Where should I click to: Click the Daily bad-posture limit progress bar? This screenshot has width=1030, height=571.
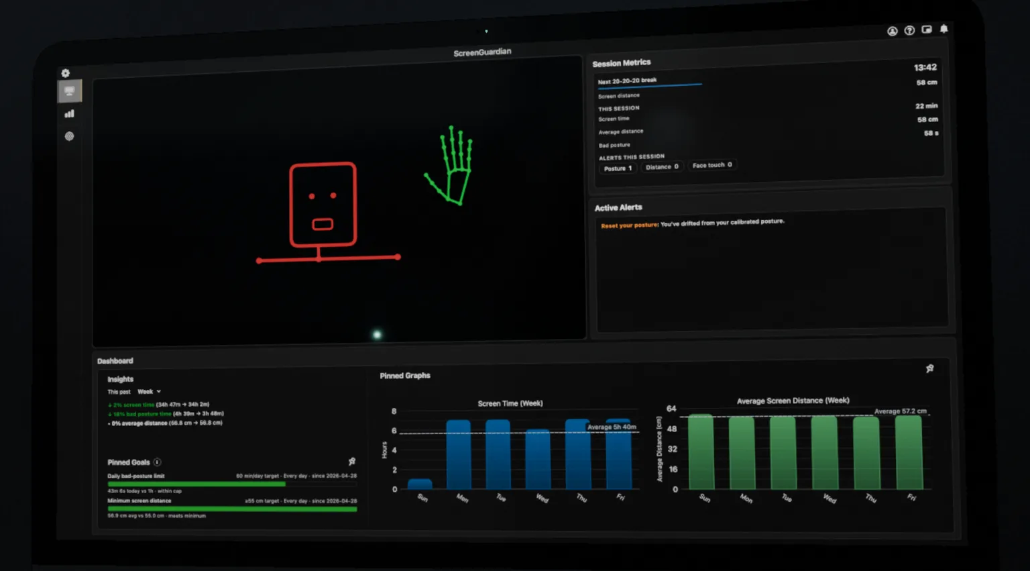pos(232,484)
